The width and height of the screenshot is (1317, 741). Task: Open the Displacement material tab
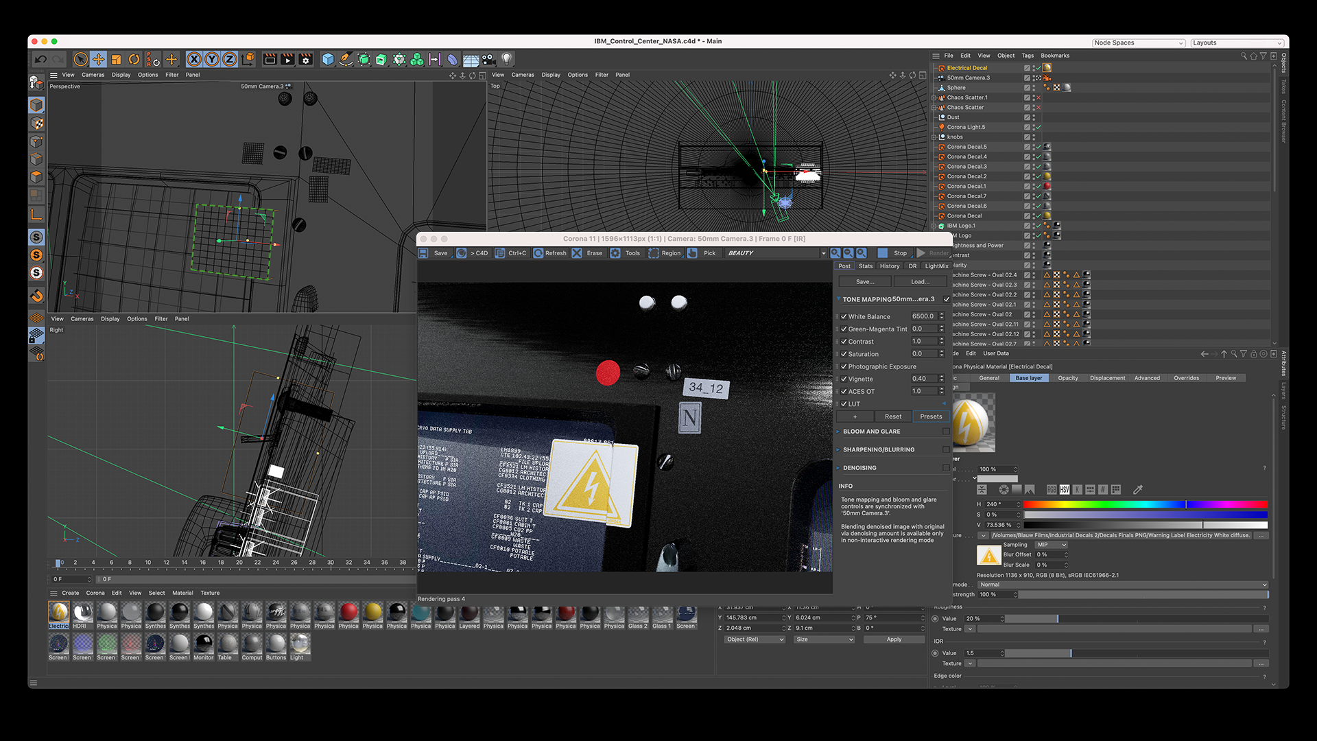[1107, 378]
